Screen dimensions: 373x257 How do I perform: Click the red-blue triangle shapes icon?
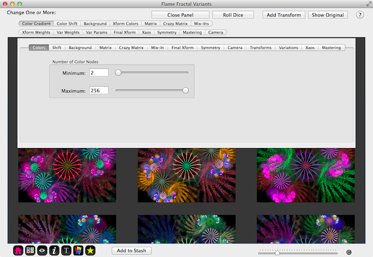[78, 250]
